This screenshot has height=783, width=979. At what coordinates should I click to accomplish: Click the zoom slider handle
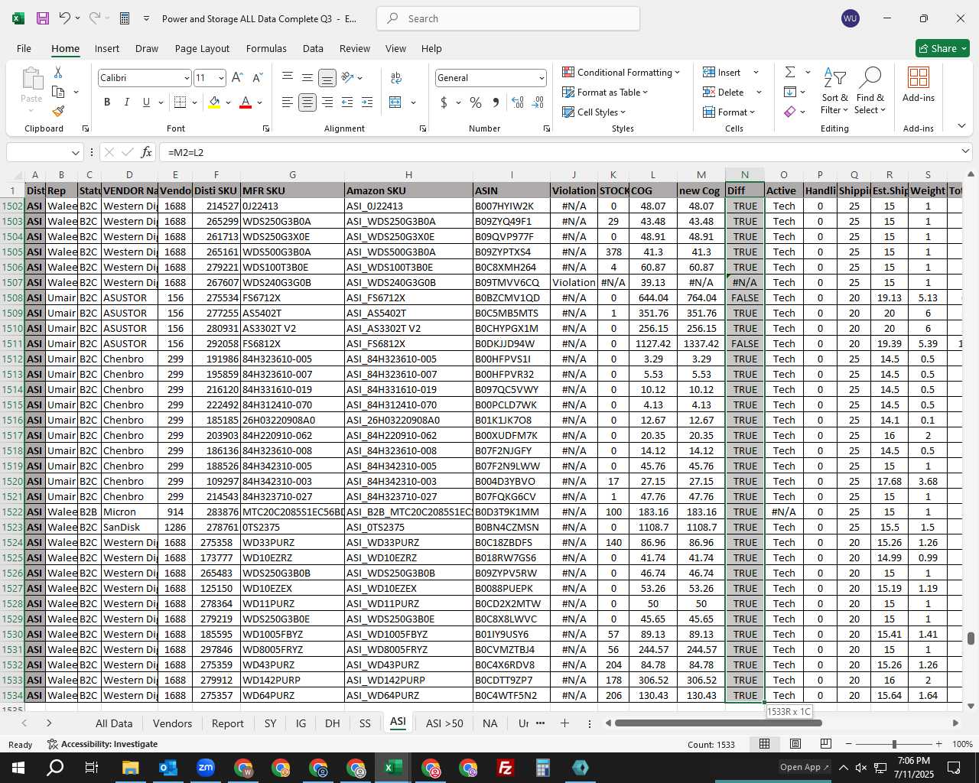pyautogui.click(x=894, y=744)
